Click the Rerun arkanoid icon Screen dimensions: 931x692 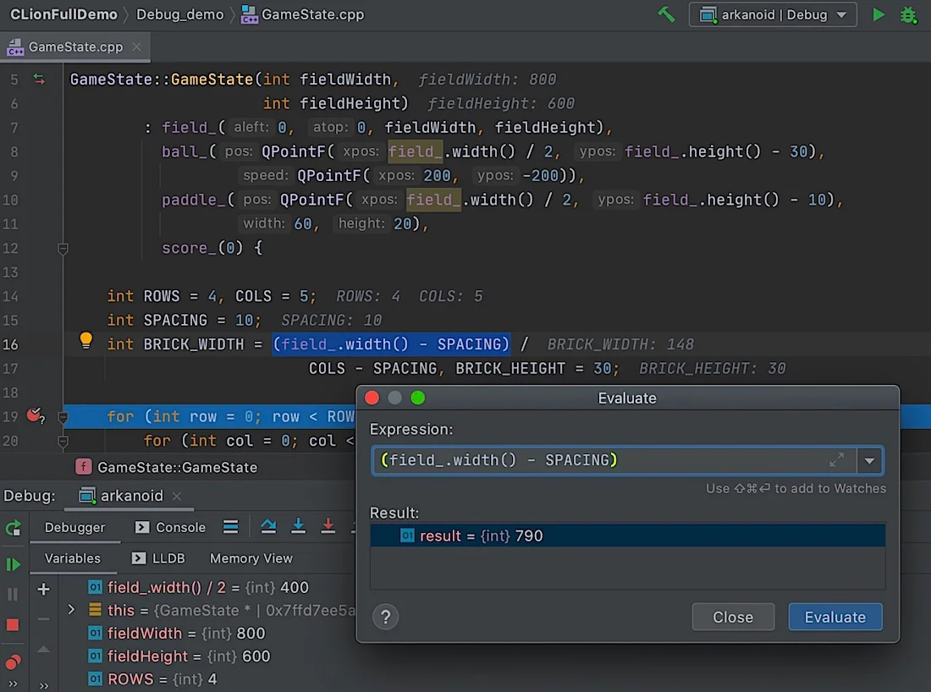(13, 528)
